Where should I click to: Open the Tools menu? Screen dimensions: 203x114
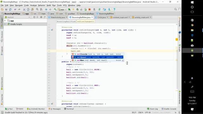pos(59,5)
